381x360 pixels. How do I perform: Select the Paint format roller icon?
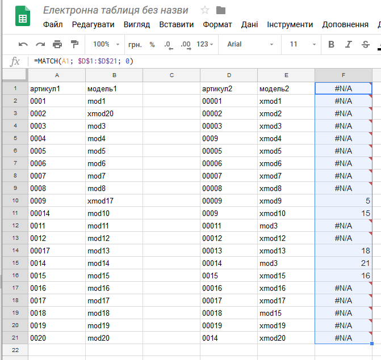click(x=74, y=44)
